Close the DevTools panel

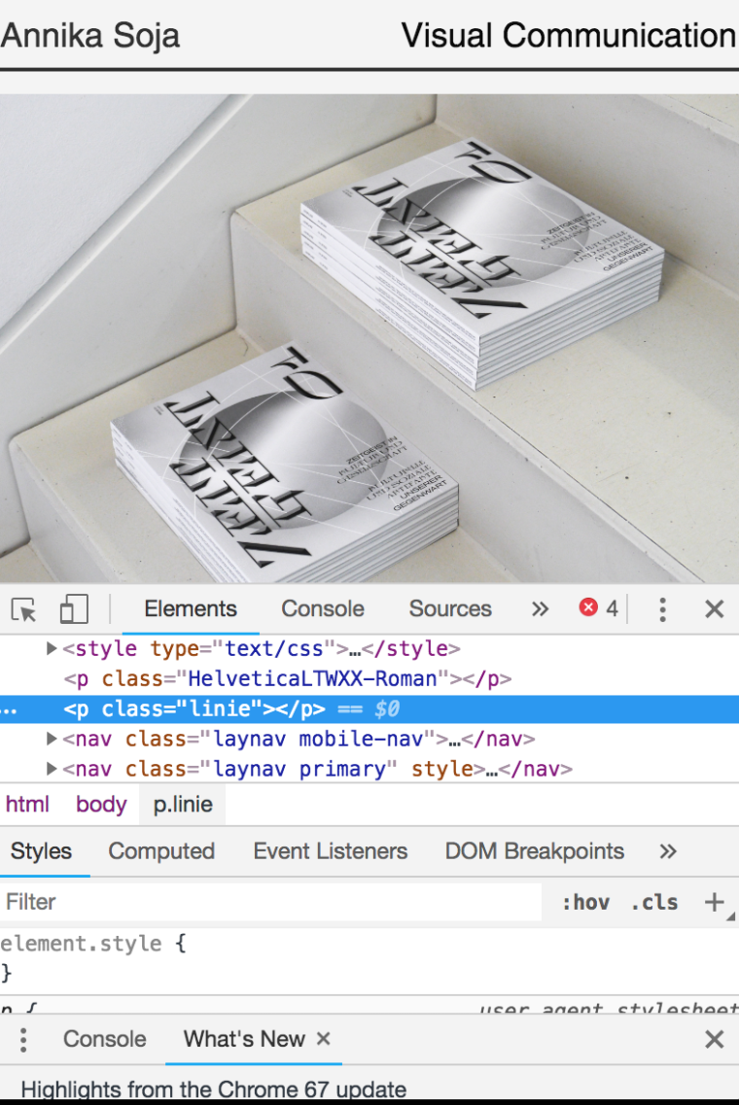tap(714, 609)
